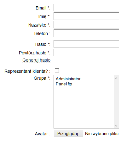
Task: Click the Grupa label
Action: [42, 78]
